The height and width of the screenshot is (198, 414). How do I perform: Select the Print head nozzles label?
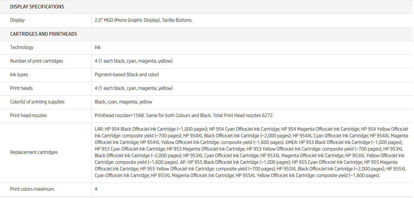(28, 116)
